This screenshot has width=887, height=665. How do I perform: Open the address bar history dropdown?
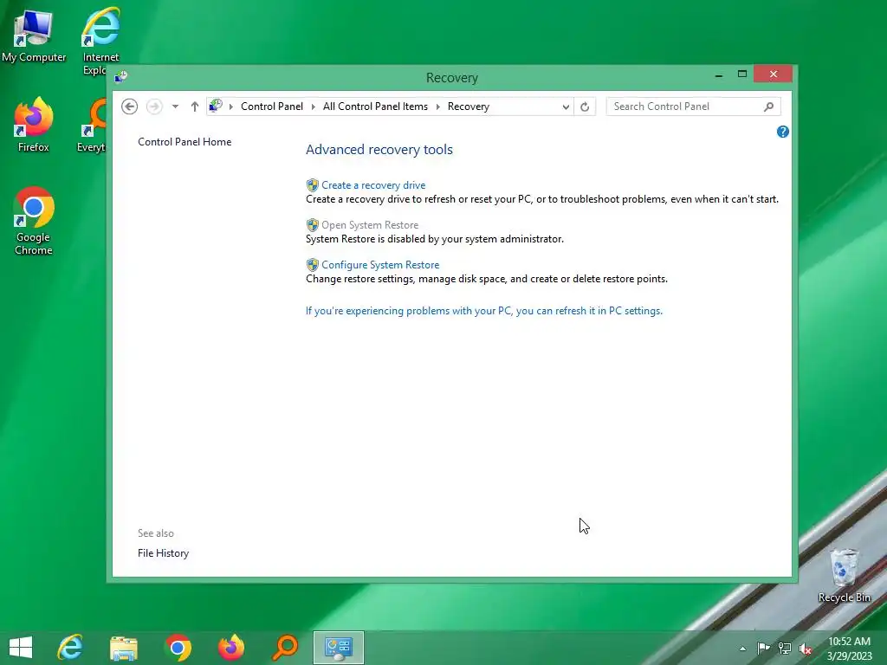click(565, 107)
